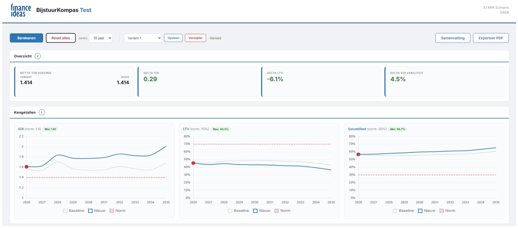The height and width of the screenshot is (228, 518).
Task: Click the Solvabiliteit chart title
Action: click(x=357, y=129)
